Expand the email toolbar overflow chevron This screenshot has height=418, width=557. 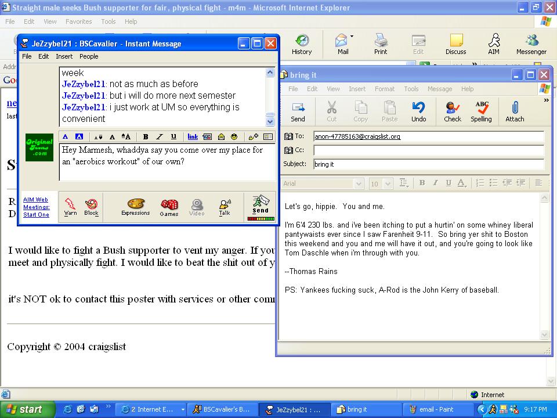coord(547,100)
